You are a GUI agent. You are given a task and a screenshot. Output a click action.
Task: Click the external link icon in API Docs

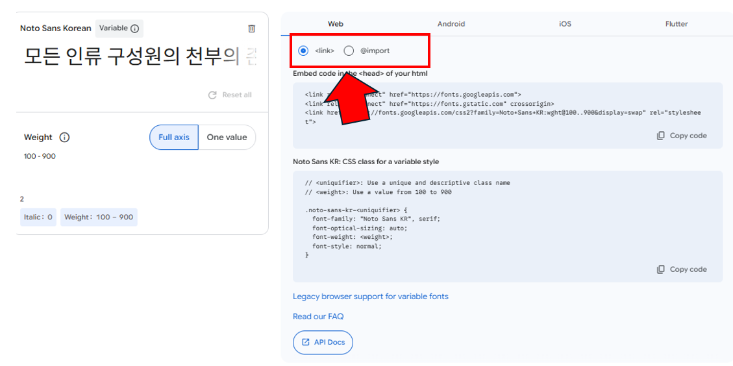(x=306, y=342)
